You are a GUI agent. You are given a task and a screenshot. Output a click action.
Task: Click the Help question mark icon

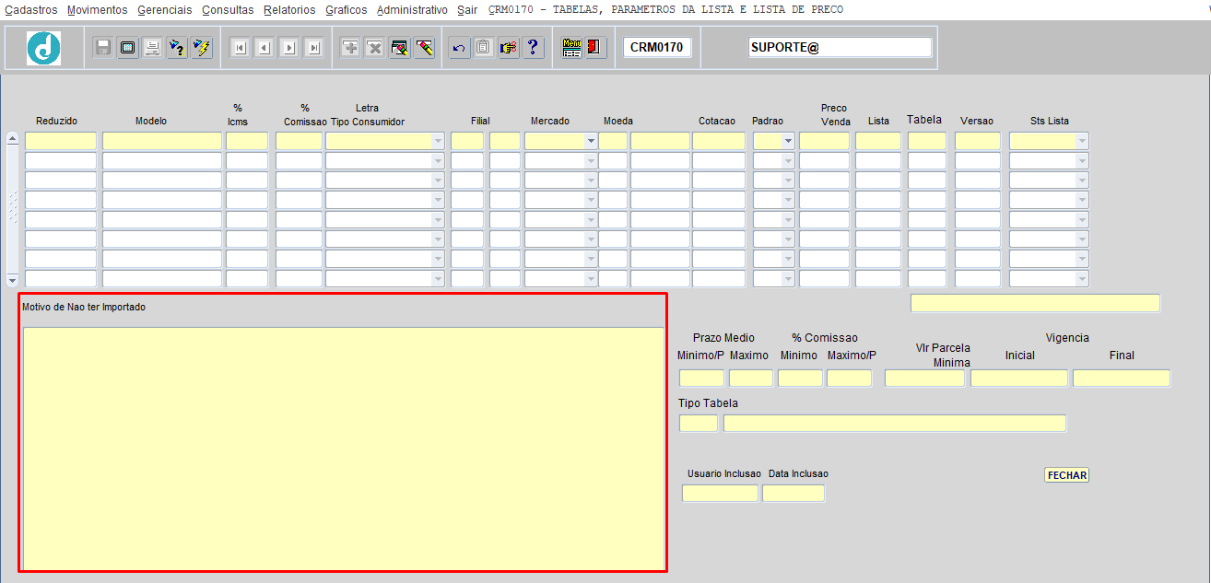pos(533,48)
